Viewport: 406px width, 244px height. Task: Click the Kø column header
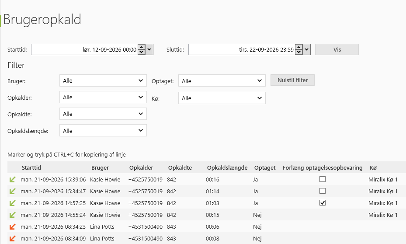coord(373,167)
